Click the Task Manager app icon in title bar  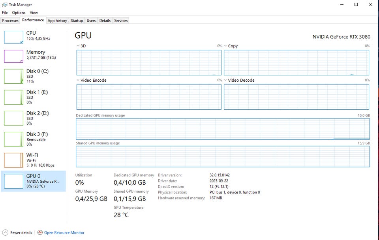tap(5, 5)
